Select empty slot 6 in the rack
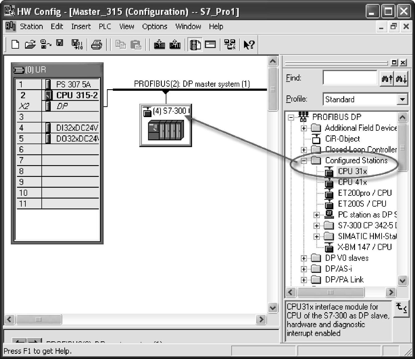Screen dimensions: 415x359 pyautogui.click(x=58, y=149)
